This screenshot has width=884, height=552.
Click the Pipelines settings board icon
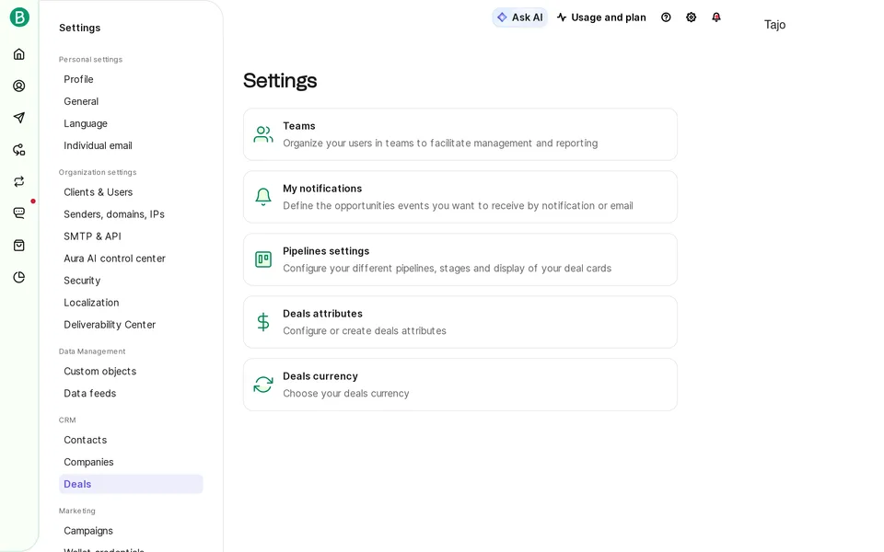click(x=263, y=259)
